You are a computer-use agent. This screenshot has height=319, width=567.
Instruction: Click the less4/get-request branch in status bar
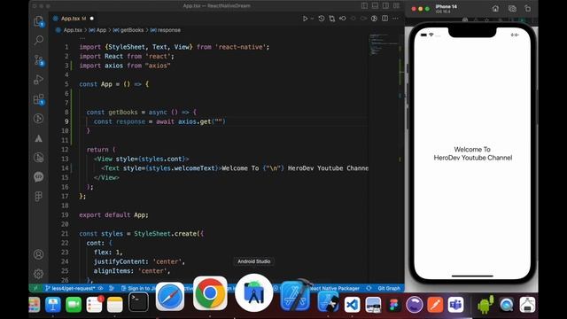[71, 288]
